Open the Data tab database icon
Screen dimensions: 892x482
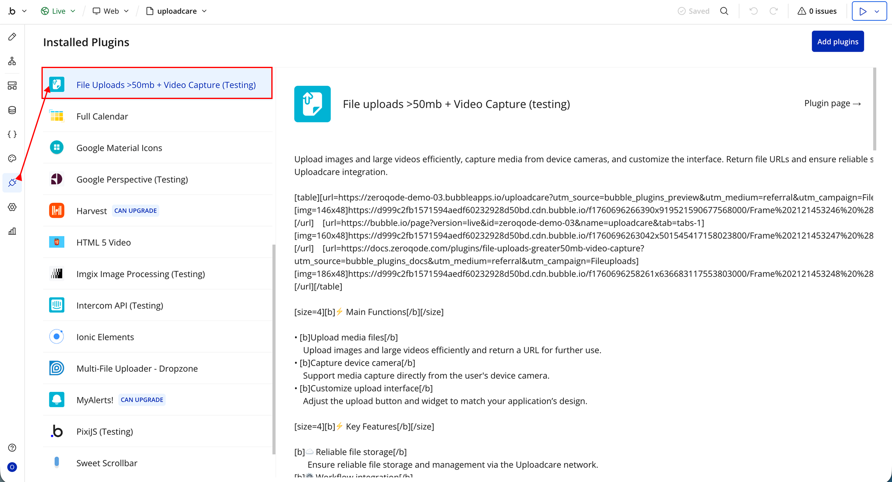click(12, 110)
